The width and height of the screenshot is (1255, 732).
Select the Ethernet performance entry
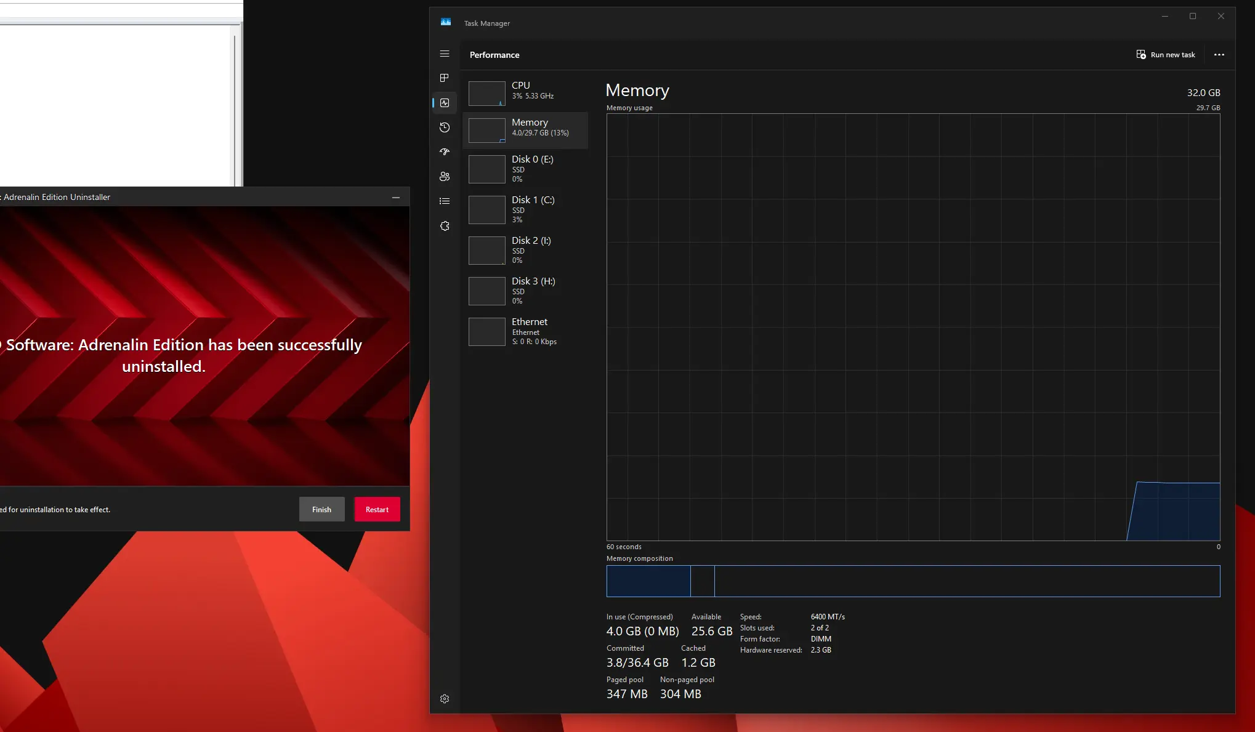pyautogui.click(x=525, y=331)
